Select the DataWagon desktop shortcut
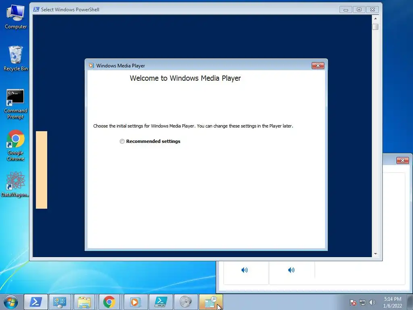The width and height of the screenshot is (413, 310). pos(15,184)
